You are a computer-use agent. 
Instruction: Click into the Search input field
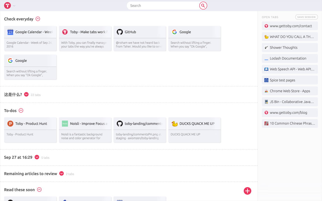coord(164,6)
